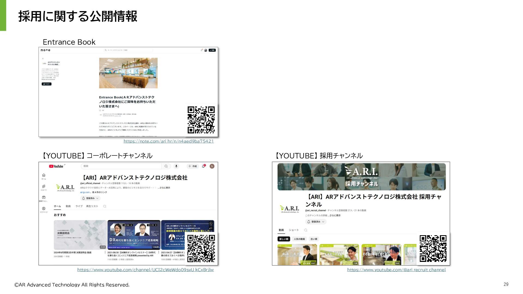
Task: Open more options for 決算説明会 video
Action: pos(105,253)
